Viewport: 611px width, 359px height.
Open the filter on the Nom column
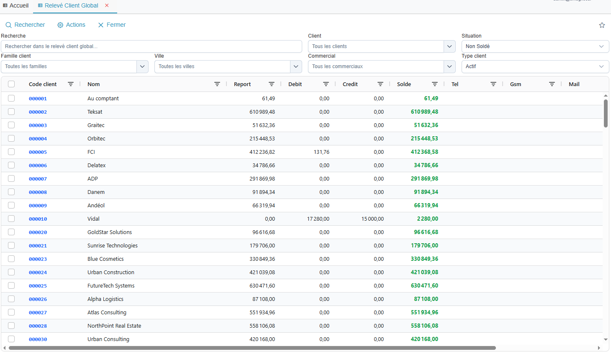pos(217,84)
